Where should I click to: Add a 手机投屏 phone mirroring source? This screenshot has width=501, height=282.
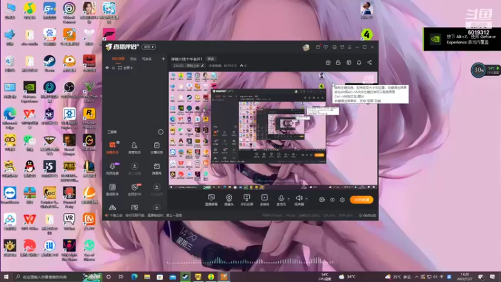(x=247, y=200)
